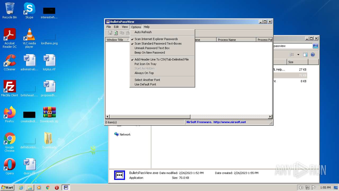Open the Skype desktop shortcut
The image size is (339, 191).
tap(29, 11)
